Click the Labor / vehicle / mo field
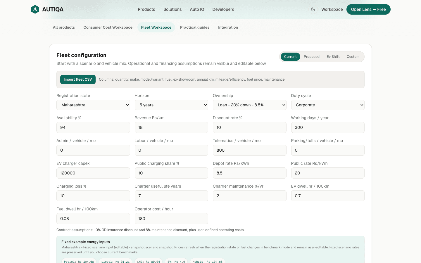Screen dimensions: 421x263 [171, 150]
